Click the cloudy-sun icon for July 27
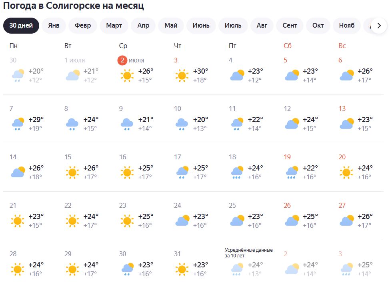The image size is (390, 285). click(x=346, y=221)
